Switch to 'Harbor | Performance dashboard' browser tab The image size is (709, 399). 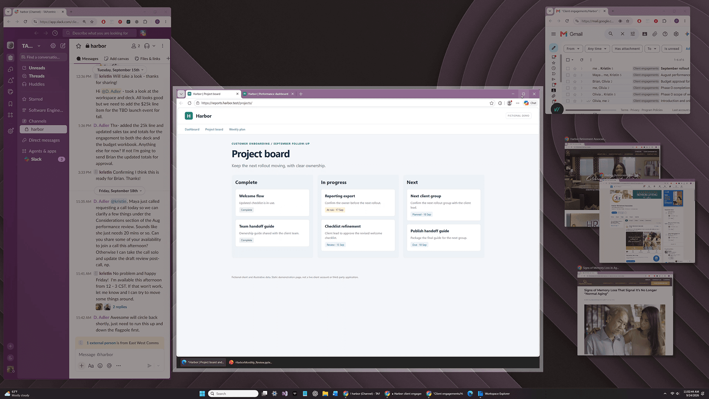pos(268,94)
